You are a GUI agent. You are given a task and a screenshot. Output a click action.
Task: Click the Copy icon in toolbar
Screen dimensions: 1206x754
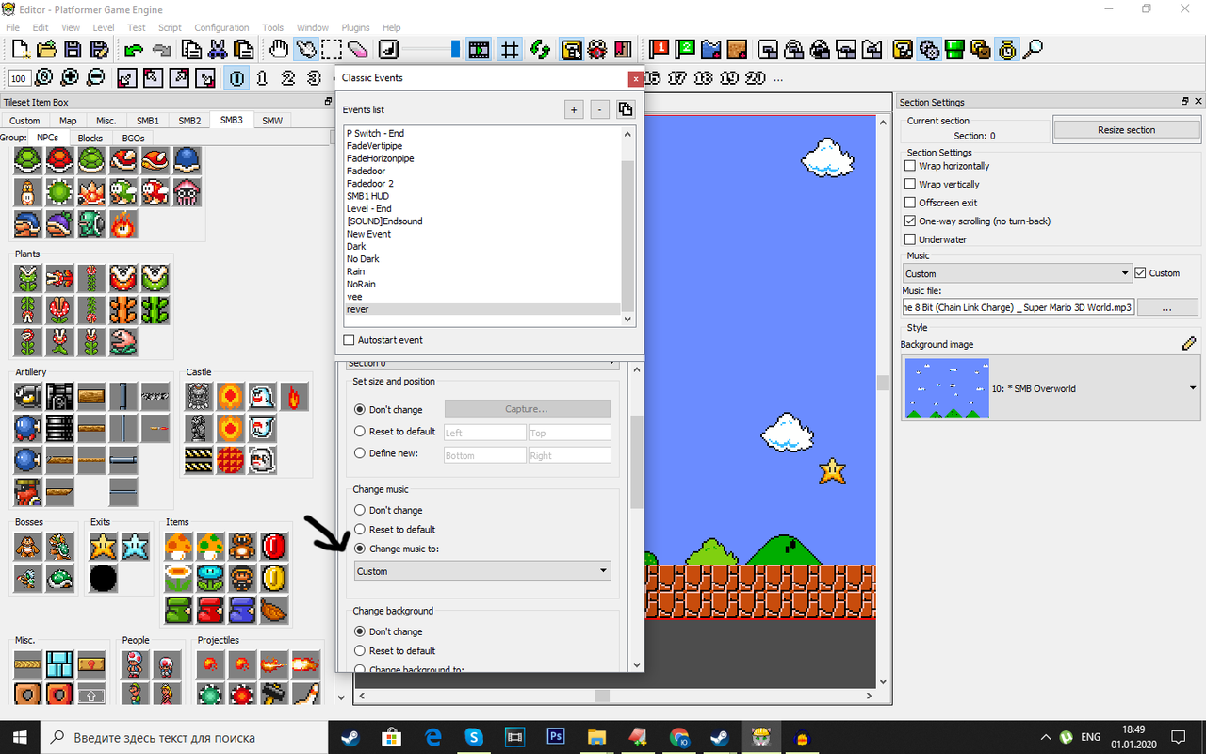(191, 49)
